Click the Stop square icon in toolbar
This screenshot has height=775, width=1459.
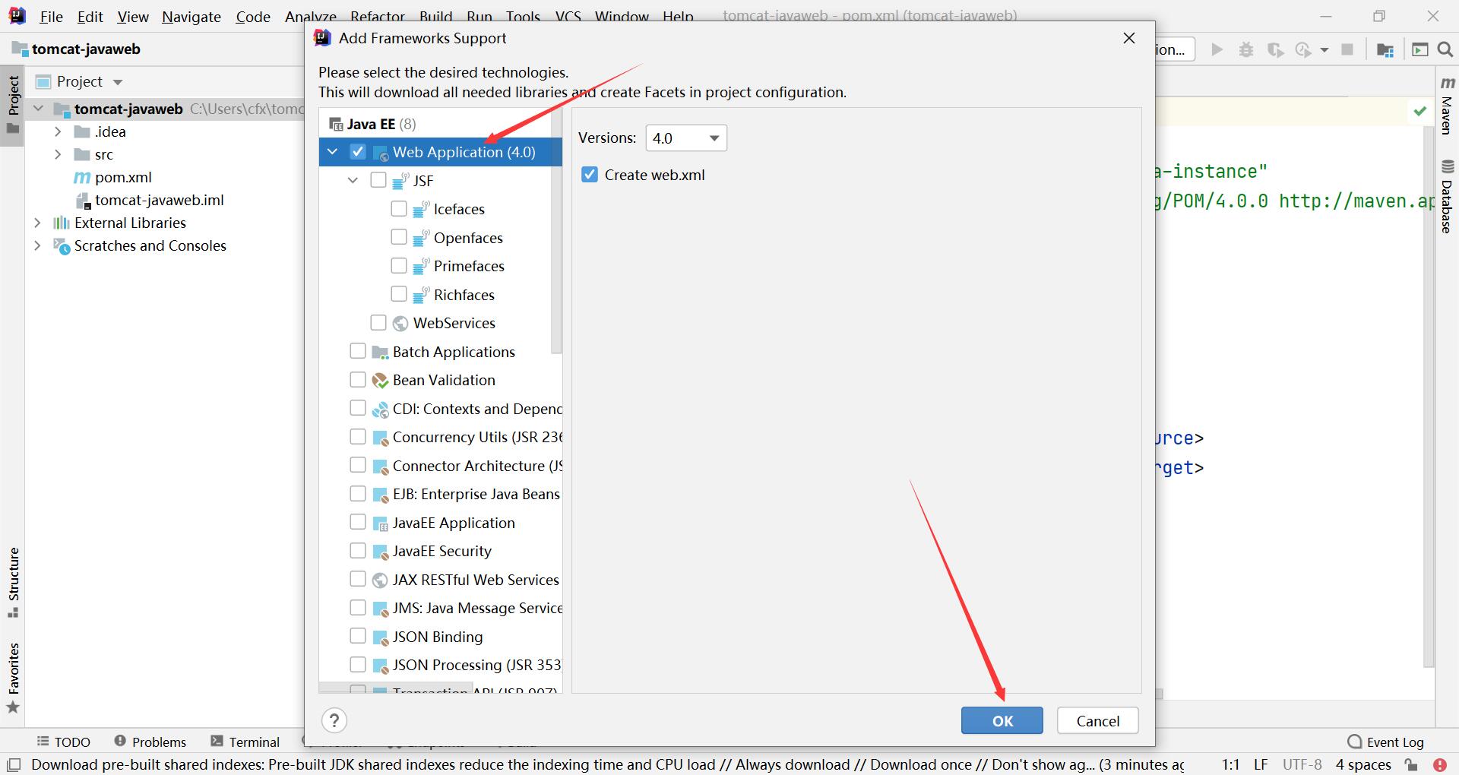click(1347, 49)
